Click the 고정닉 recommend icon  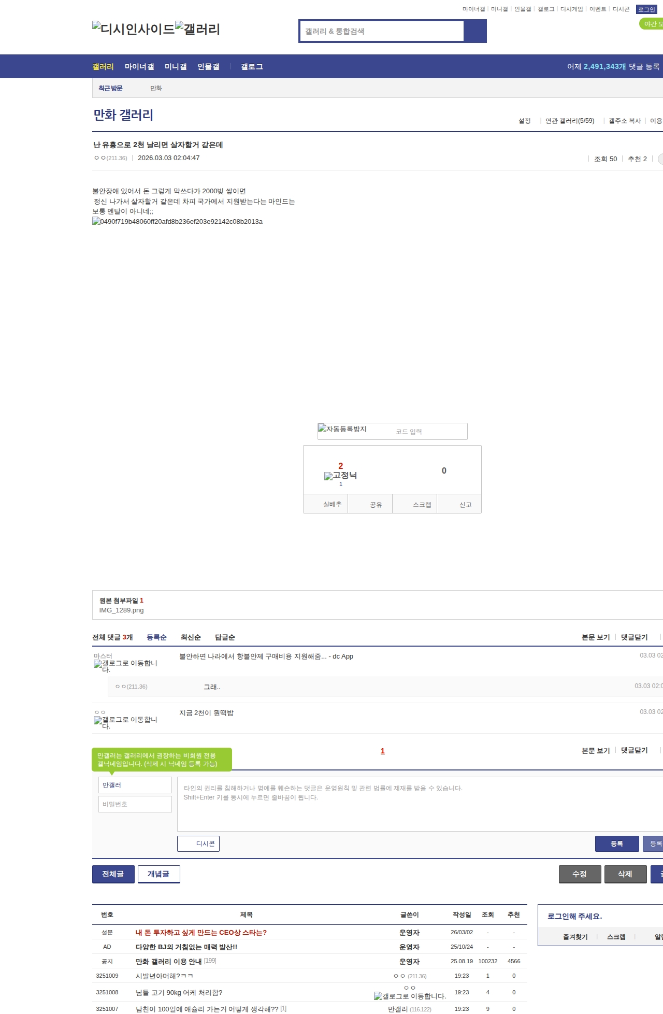point(340,476)
